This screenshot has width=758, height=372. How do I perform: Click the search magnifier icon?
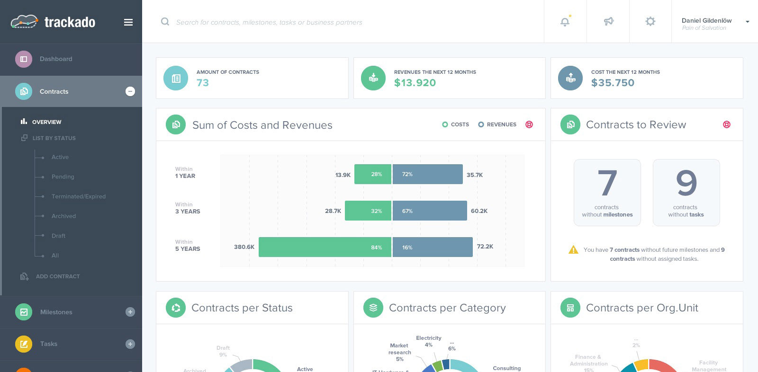tap(165, 22)
